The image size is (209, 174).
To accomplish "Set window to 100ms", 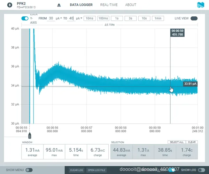I will pyautogui.click(x=103, y=18).
